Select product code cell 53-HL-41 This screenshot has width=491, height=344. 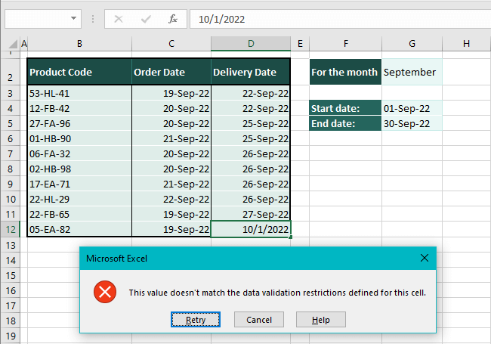click(x=79, y=94)
